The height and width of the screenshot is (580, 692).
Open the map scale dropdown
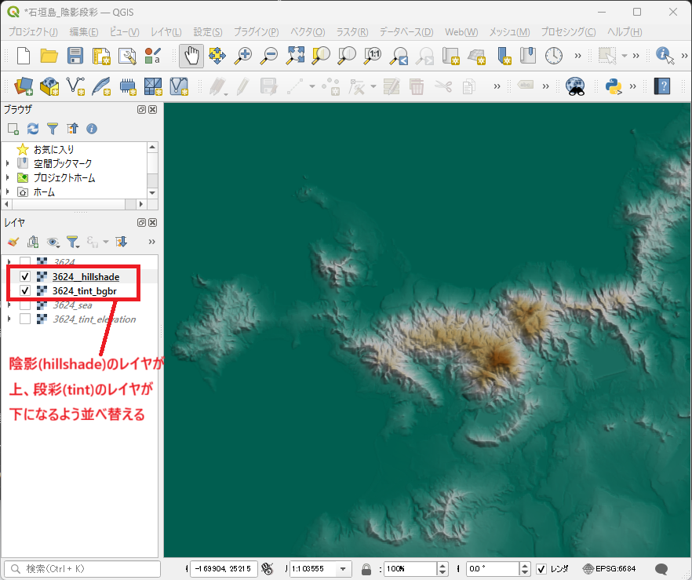point(343,569)
